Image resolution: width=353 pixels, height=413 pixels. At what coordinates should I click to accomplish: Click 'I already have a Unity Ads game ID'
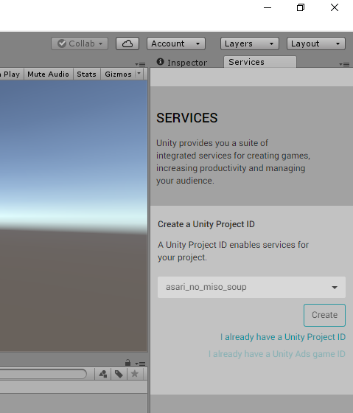277,354
